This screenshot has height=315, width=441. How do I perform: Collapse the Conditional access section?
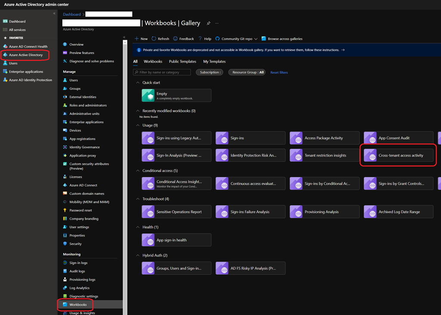[x=138, y=171]
